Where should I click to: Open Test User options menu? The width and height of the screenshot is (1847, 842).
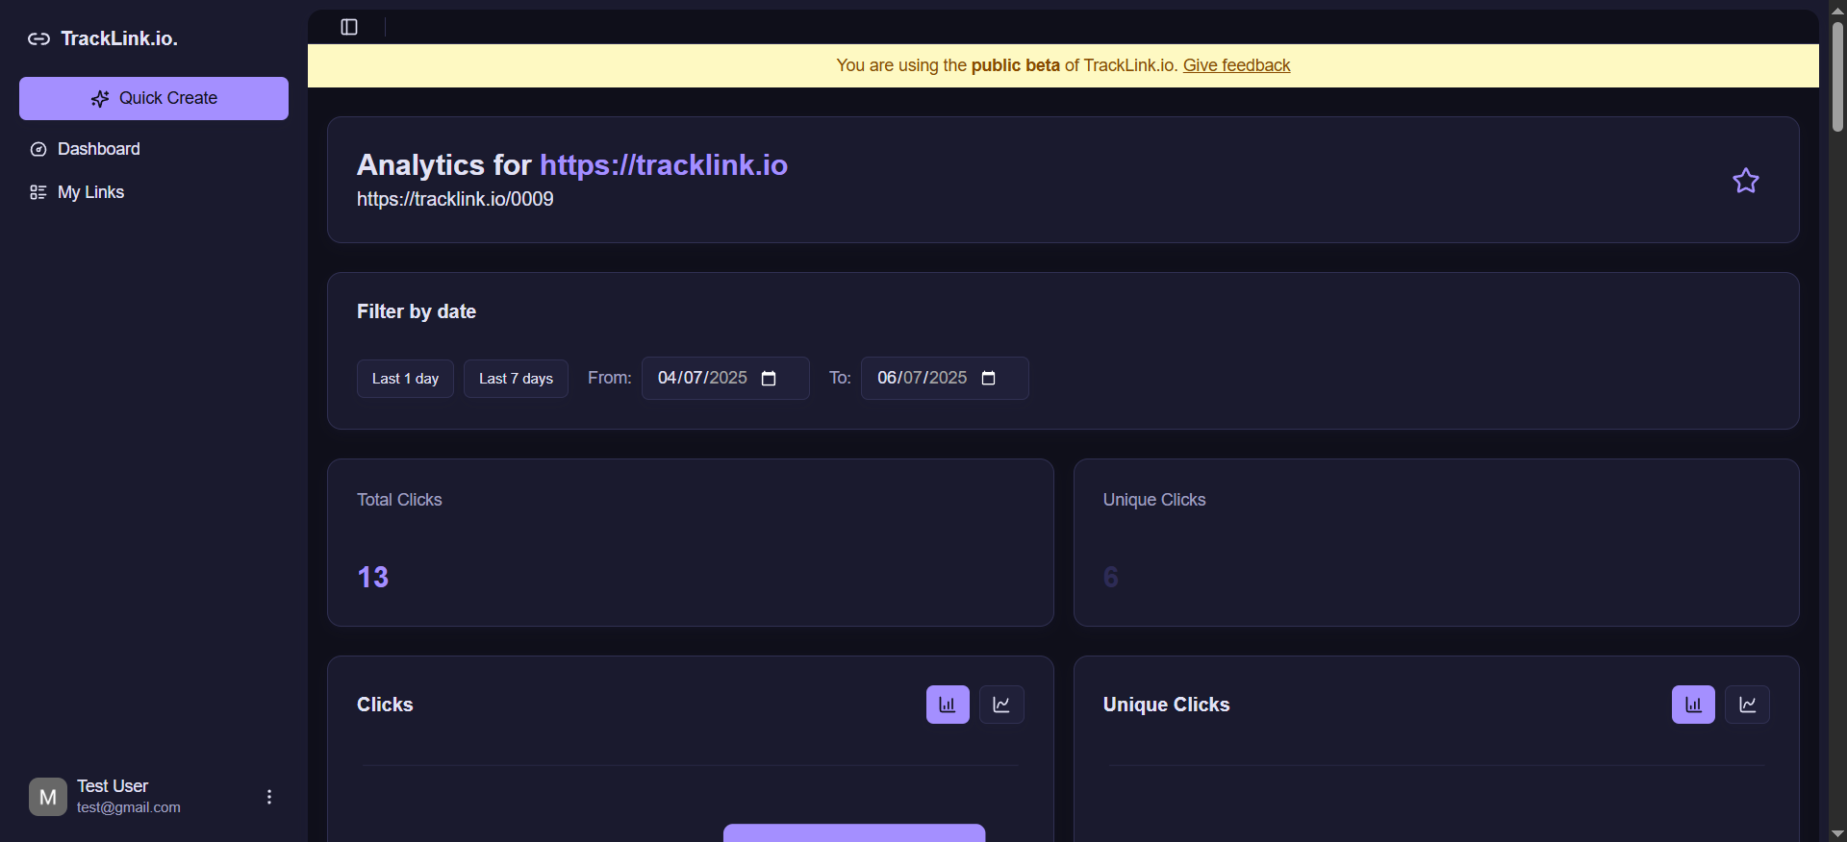pyautogui.click(x=269, y=797)
